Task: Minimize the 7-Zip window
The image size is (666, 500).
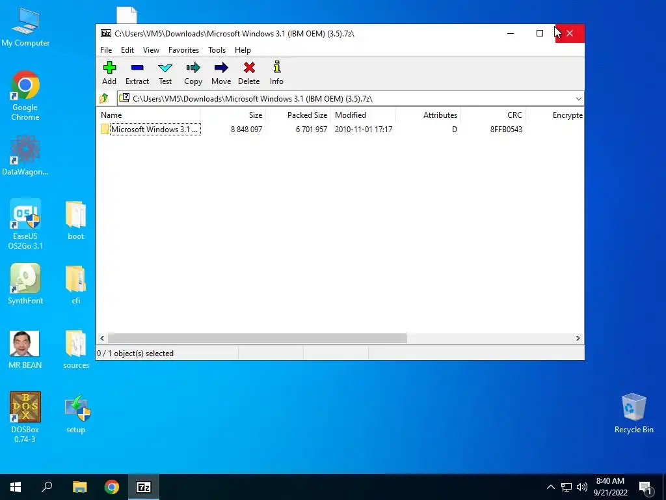Action: tap(511, 33)
